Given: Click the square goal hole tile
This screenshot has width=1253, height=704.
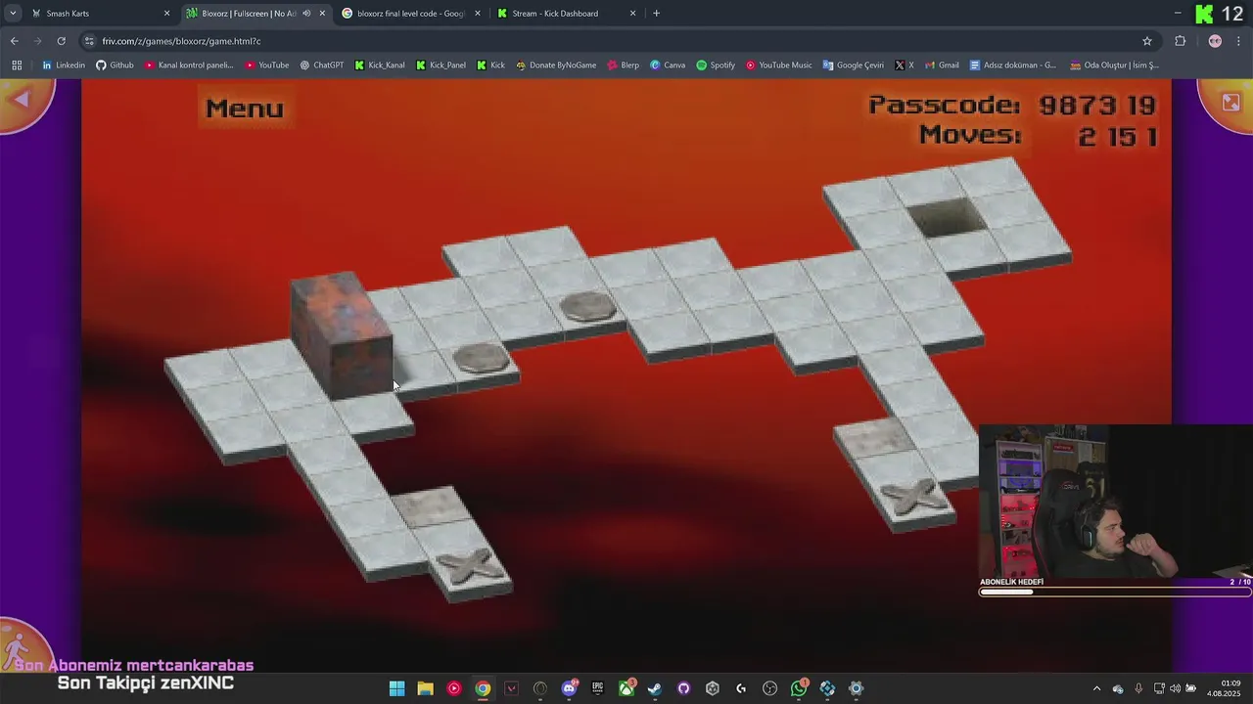Looking at the screenshot, I should pos(946,216).
